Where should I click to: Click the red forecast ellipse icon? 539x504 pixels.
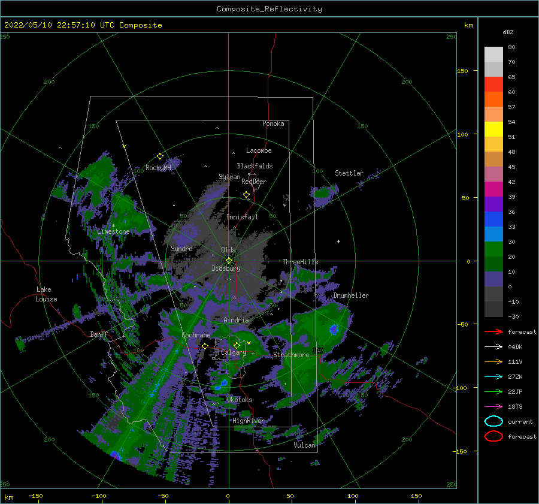493,436
